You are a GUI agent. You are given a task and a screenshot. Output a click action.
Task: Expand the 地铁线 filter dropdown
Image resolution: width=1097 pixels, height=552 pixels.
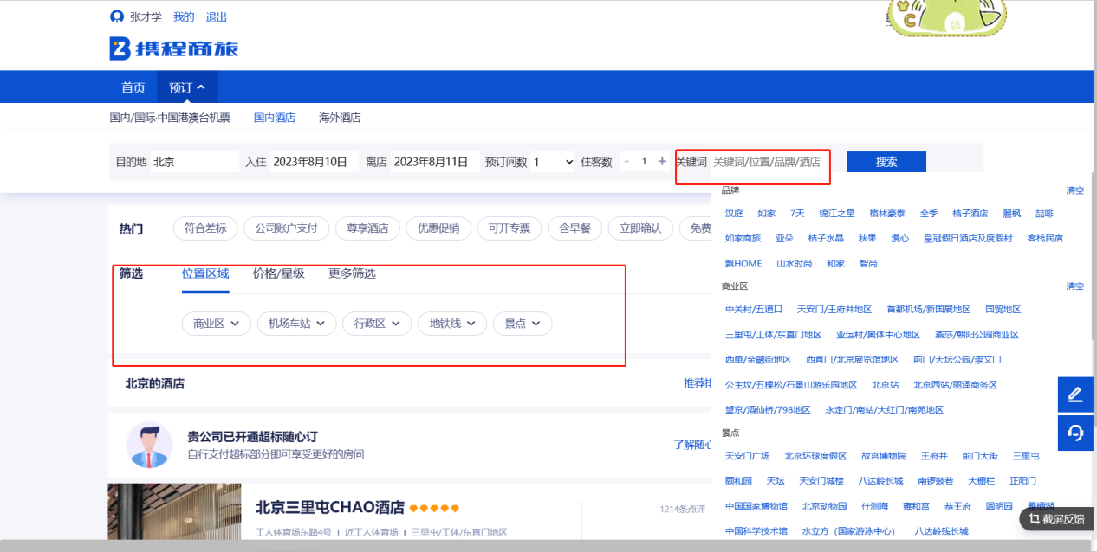pos(452,324)
